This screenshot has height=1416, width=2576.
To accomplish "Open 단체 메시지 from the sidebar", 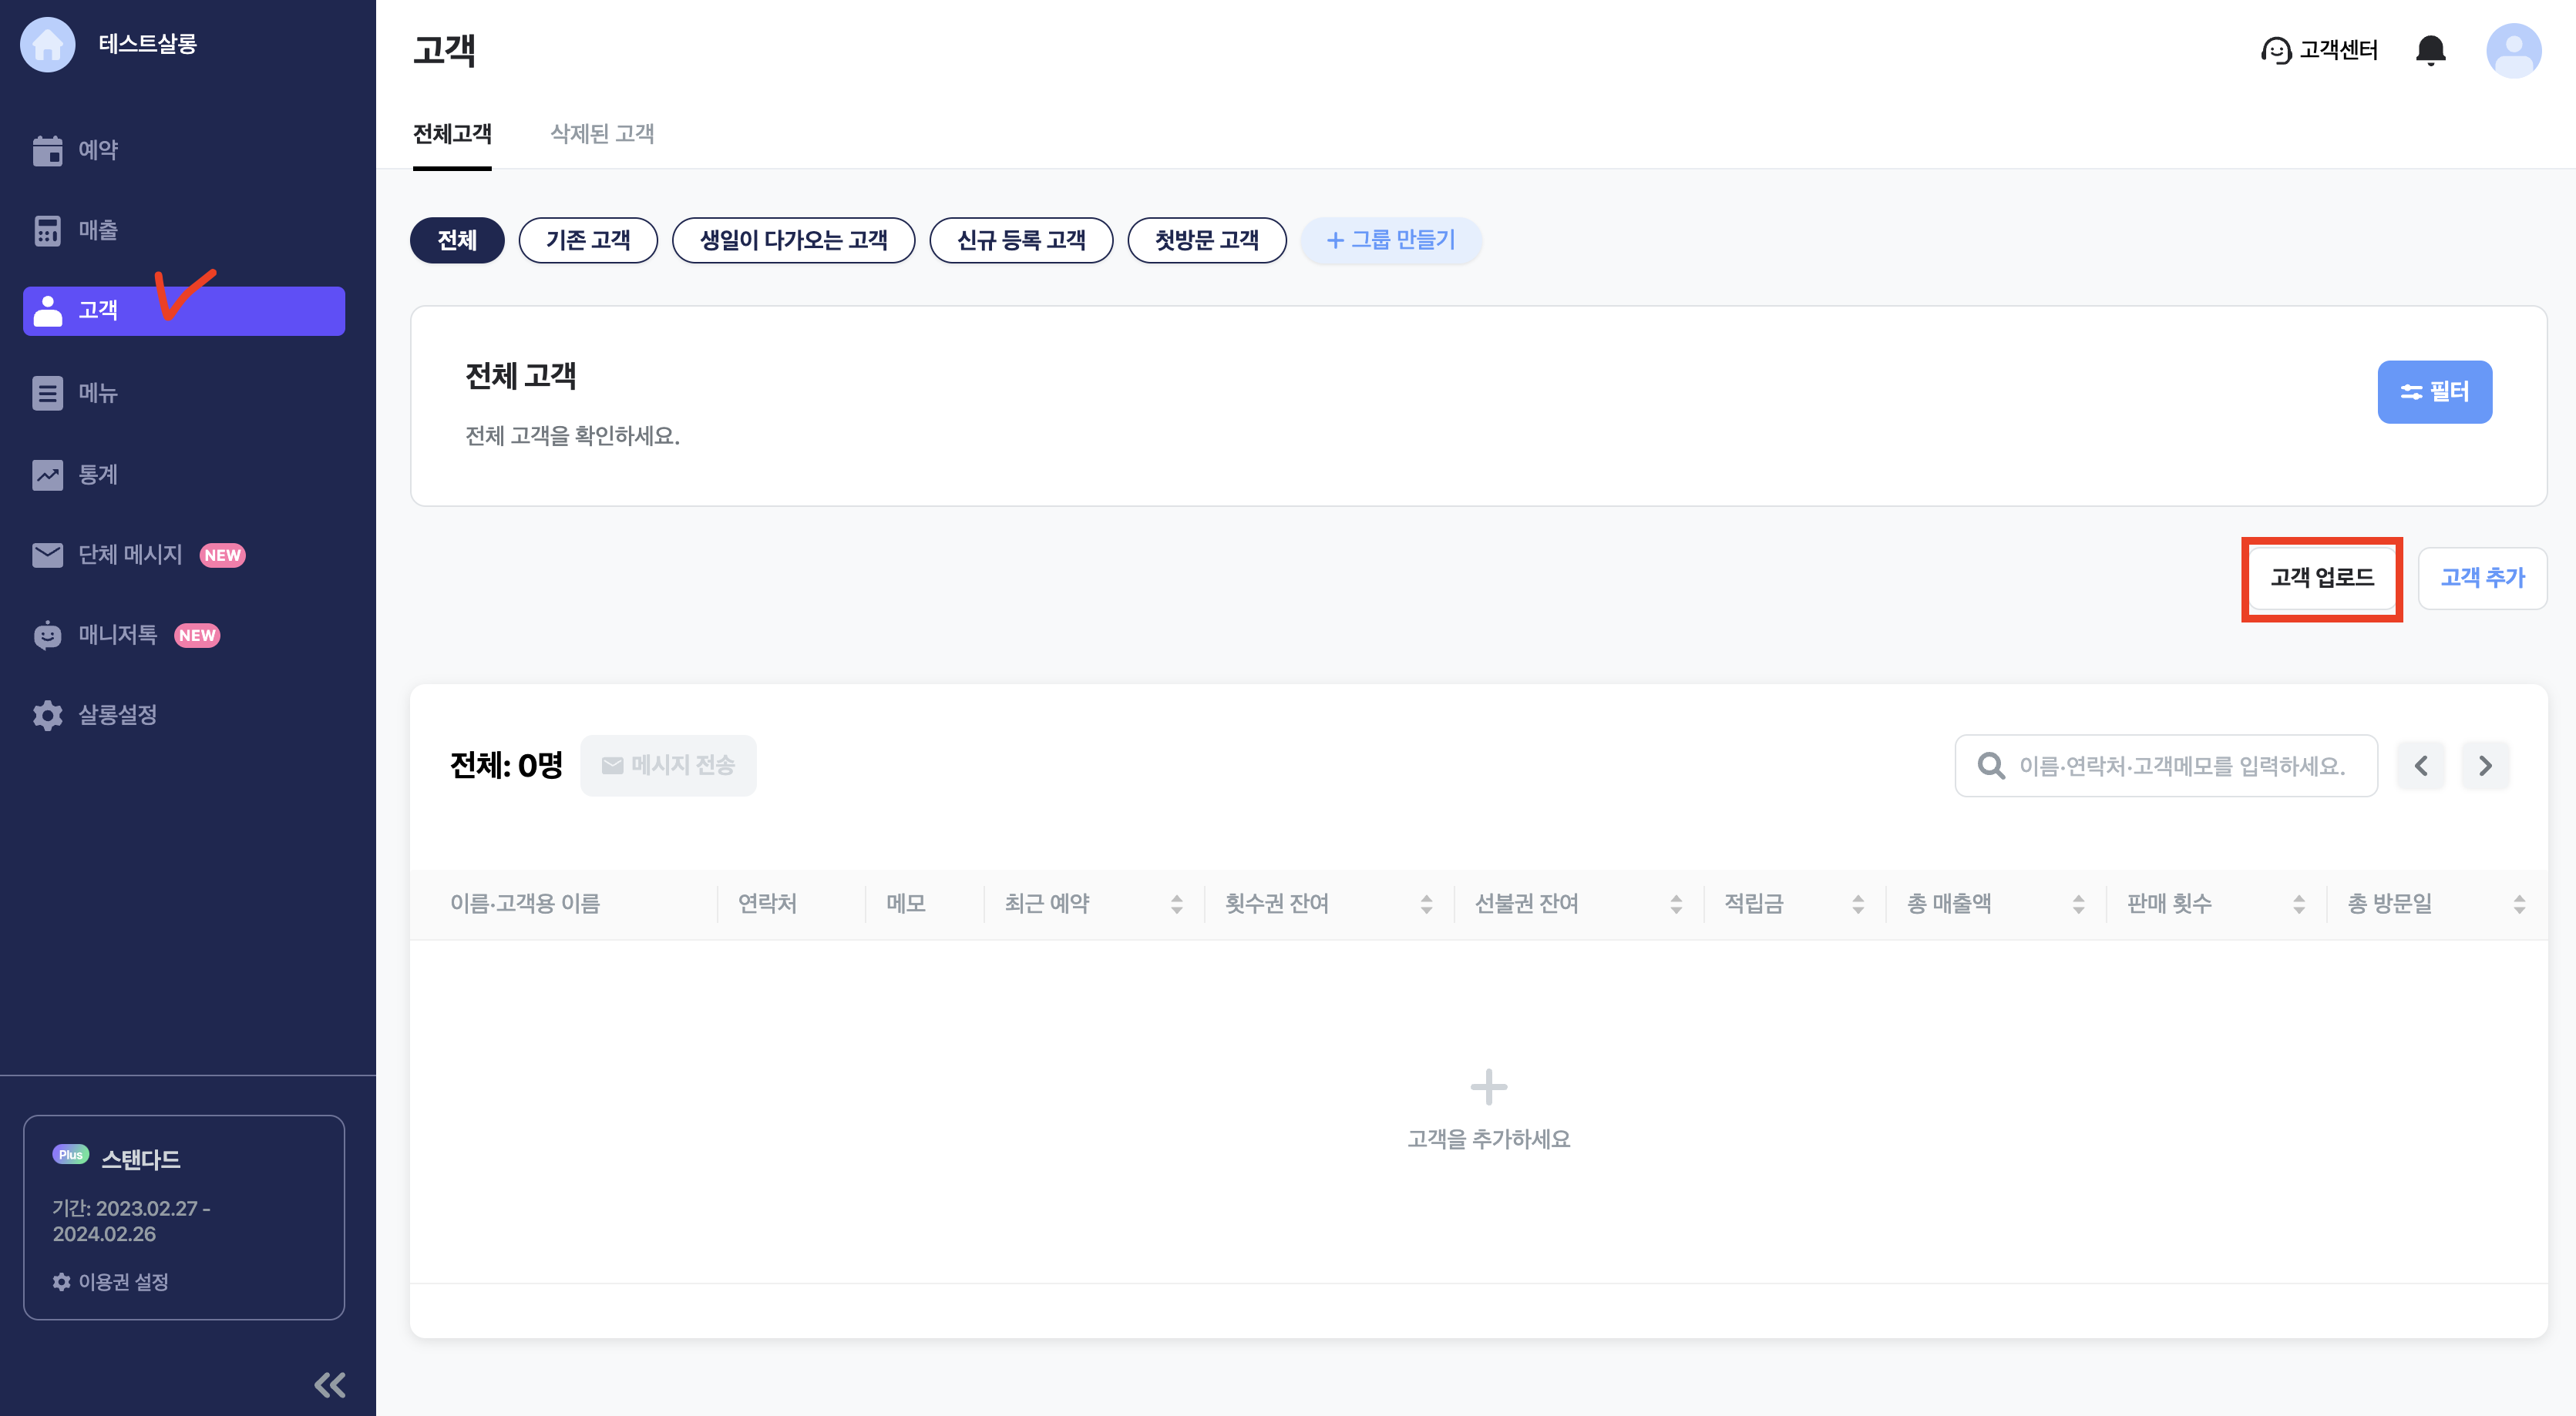I will [130, 555].
